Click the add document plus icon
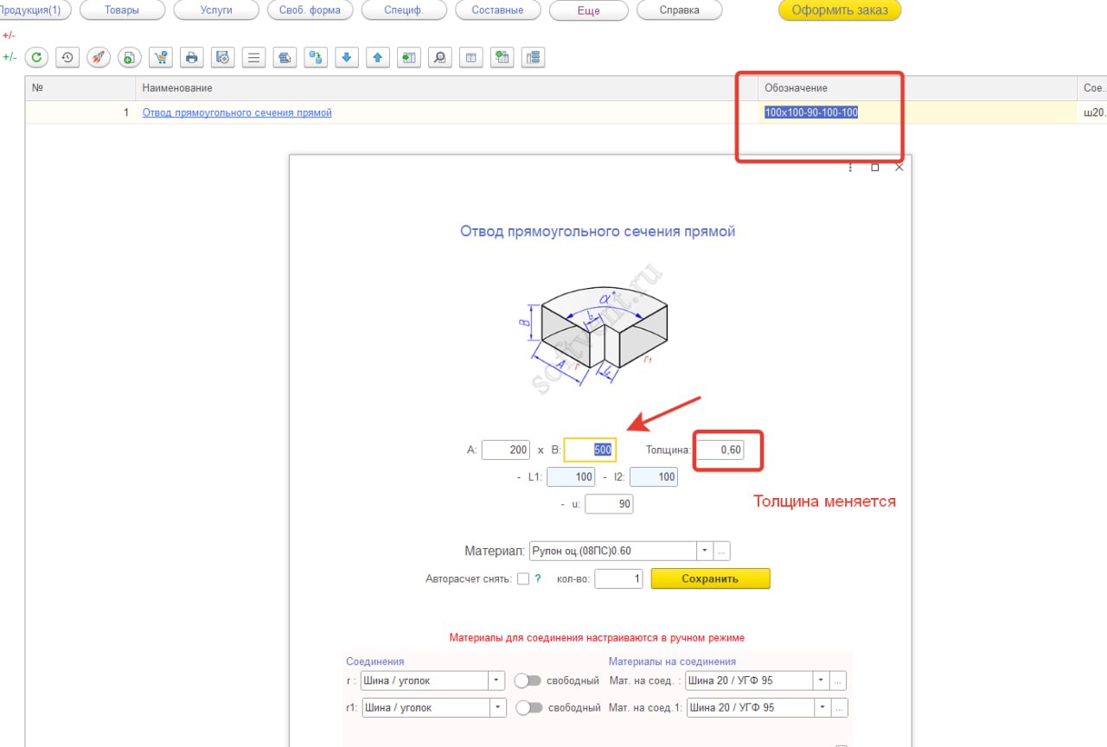This screenshot has width=1107, height=747. [x=130, y=58]
